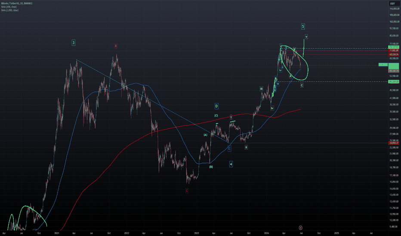This screenshot has height=236, width=401.
Task: Select the boxed wave label 5
Action: [303, 26]
